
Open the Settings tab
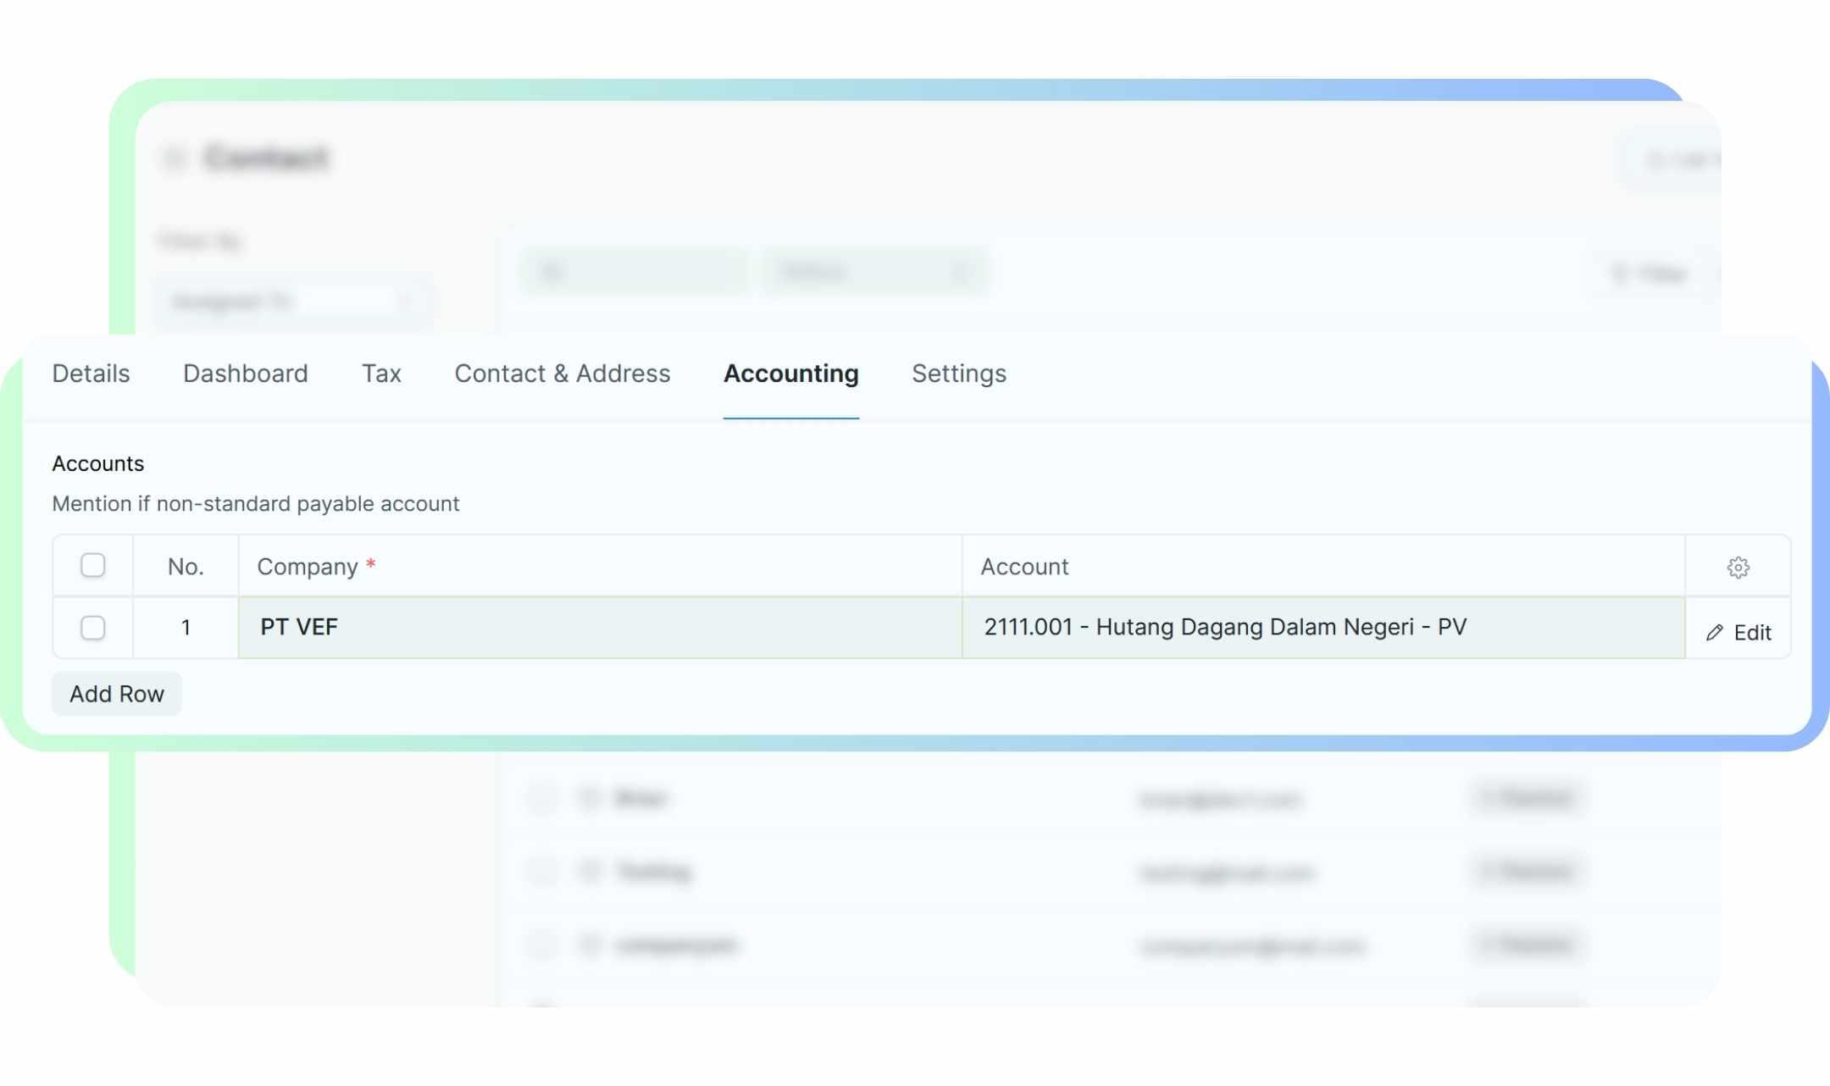(x=958, y=374)
